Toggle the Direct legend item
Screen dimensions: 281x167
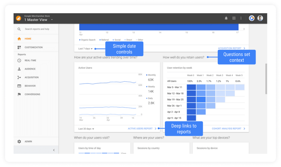click(x=128, y=40)
